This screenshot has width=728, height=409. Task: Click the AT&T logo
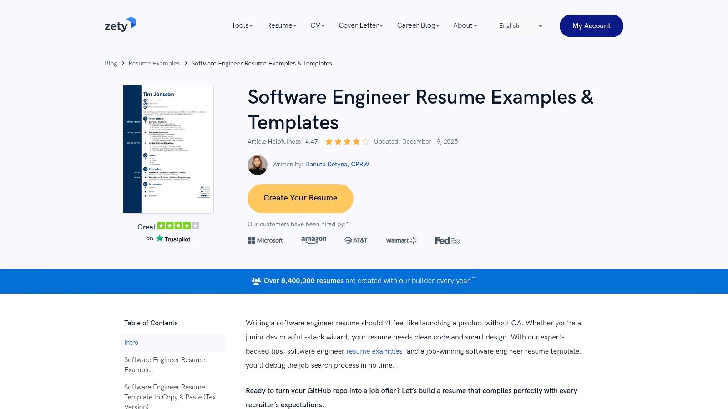click(356, 240)
